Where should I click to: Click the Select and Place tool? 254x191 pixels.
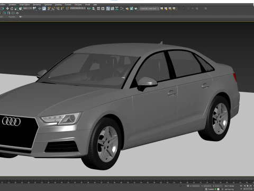click(x=21, y=8)
